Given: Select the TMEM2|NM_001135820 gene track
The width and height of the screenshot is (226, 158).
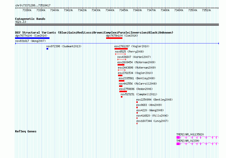Looking at the screenshot, I should [198, 137].
